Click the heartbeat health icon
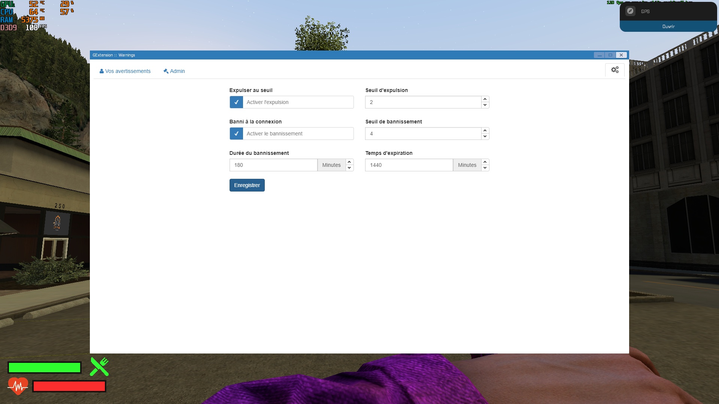 pyautogui.click(x=18, y=386)
